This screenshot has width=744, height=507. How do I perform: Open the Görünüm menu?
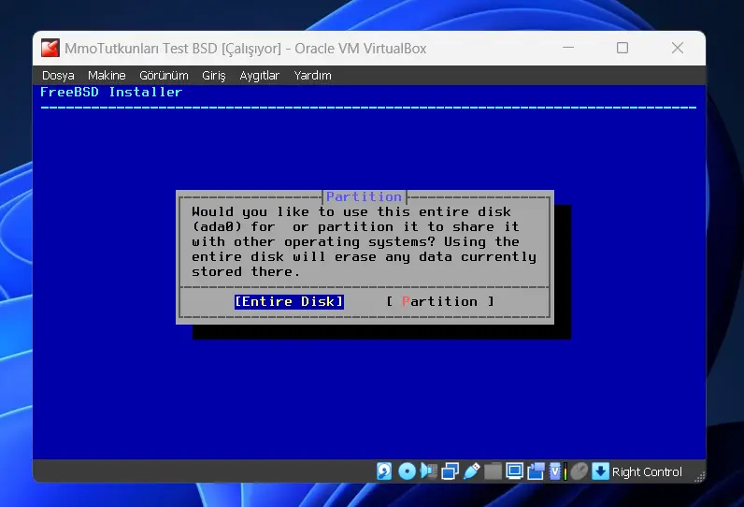164,76
